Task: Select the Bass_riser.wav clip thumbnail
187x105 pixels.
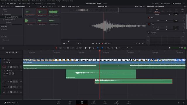Action: (42, 12)
